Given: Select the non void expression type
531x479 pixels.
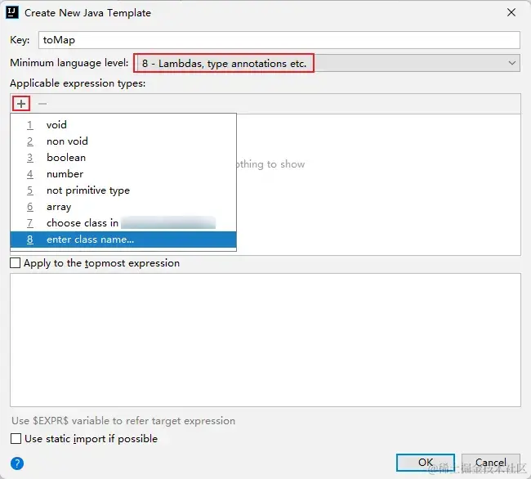Looking at the screenshot, I should click(123, 141).
